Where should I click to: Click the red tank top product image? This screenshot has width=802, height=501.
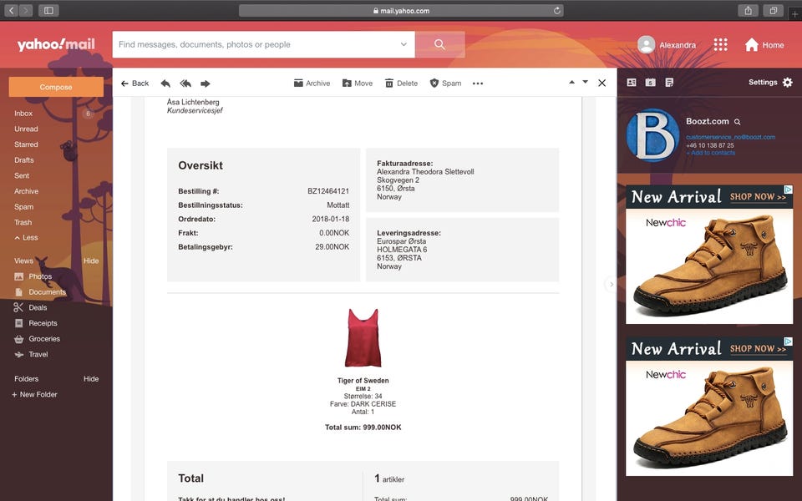coord(363,337)
